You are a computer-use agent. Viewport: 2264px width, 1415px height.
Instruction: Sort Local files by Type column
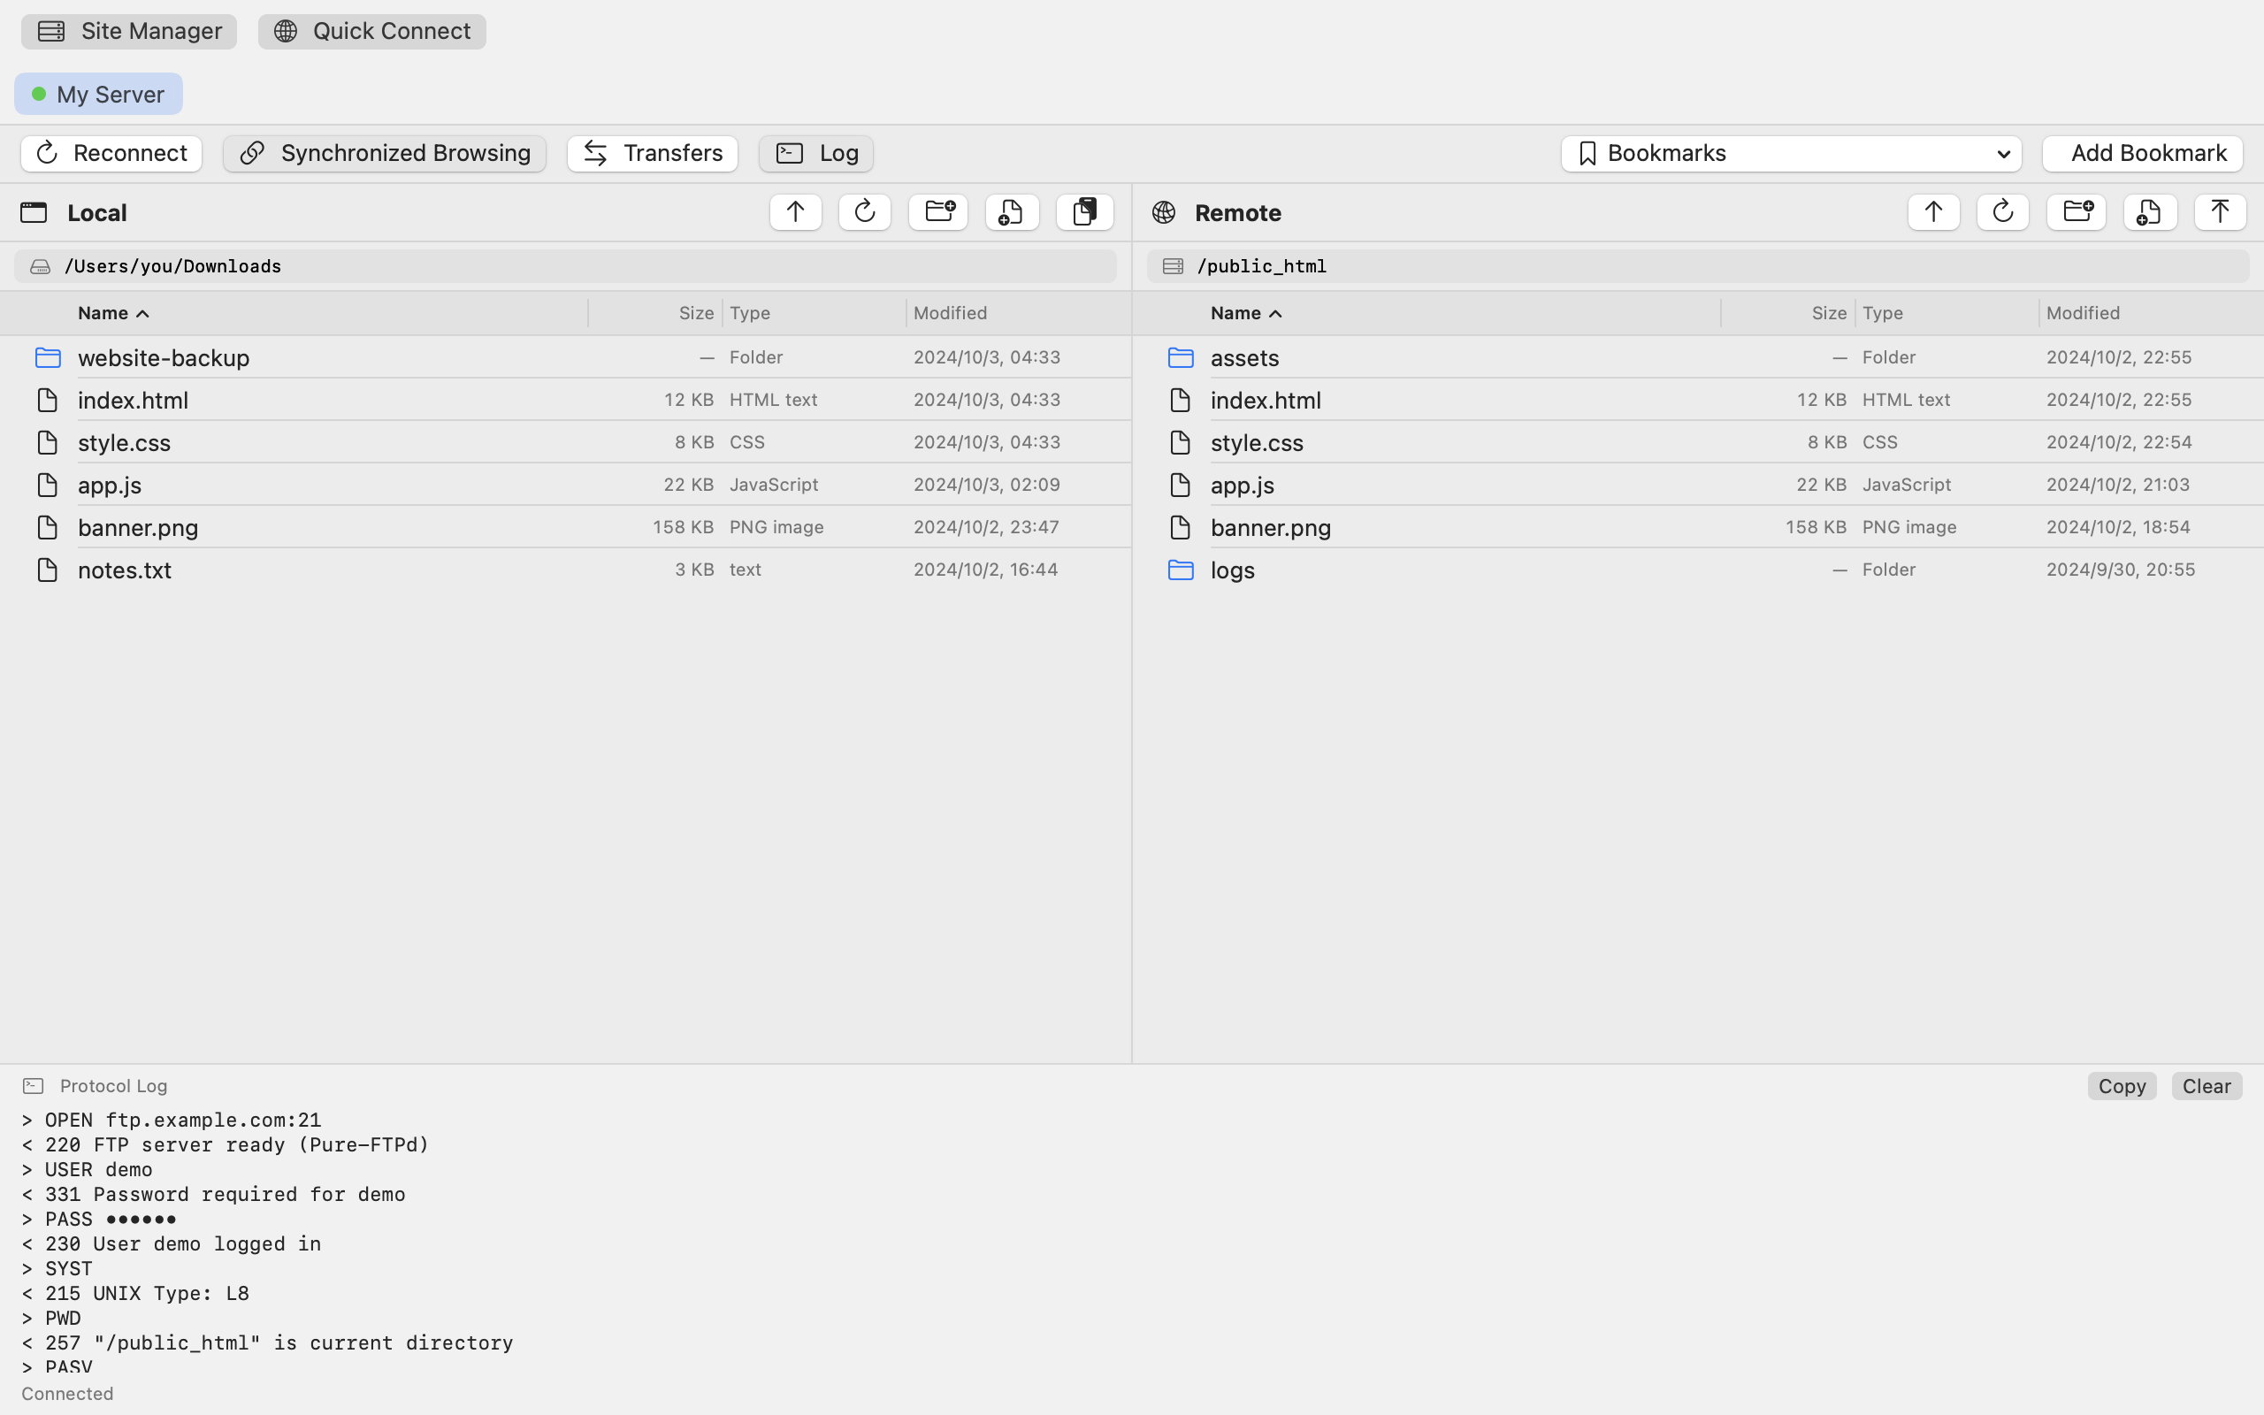coord(750,313)
